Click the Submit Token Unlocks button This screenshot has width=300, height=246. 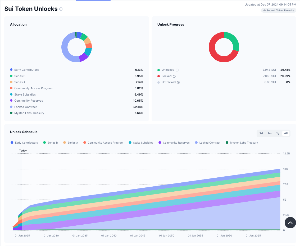tap(279, 10)
